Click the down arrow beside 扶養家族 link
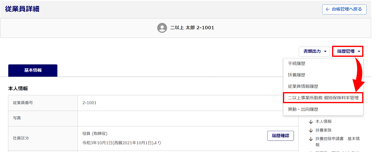 [311, 131]
